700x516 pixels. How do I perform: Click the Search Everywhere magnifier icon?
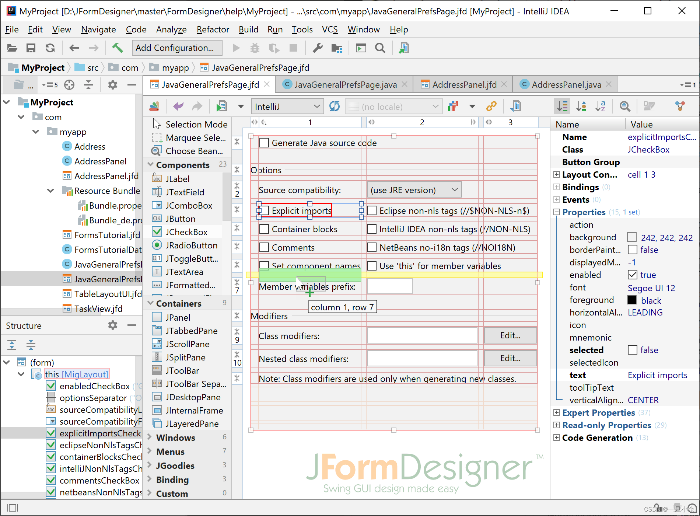[380, 48]
